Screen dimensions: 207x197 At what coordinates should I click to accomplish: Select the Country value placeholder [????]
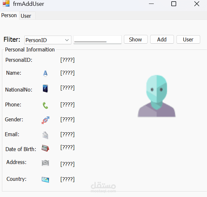(x=67, y=179)
